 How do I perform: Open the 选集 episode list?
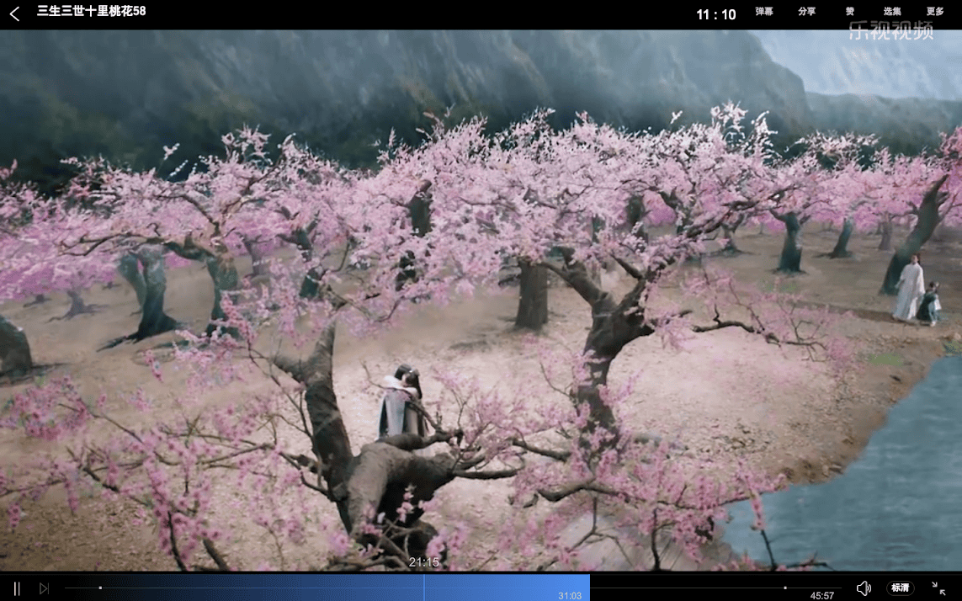tap(892, 12)
